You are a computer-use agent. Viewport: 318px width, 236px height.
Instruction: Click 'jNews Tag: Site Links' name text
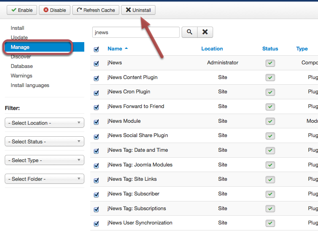pyautogui.click(x=132, y=179)
